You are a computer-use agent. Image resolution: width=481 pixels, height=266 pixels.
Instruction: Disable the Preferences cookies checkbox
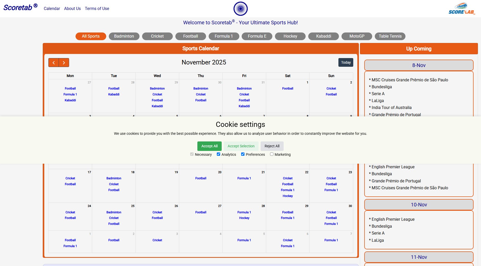point(243,154)
